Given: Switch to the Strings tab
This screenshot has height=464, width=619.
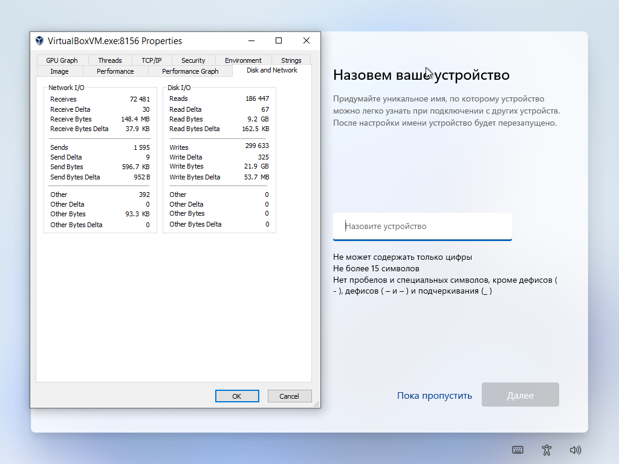Looking at the screenshot, I should 291,60.
